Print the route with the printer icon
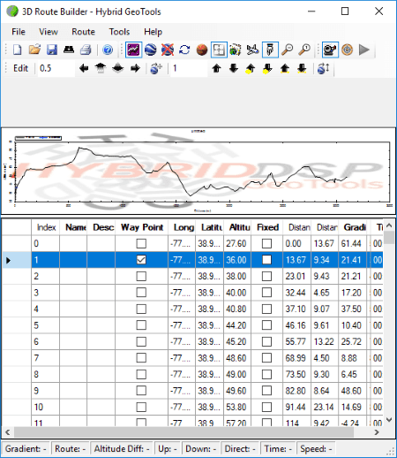The height and width of the screenshot is (458, 397). tap(86, 50)
